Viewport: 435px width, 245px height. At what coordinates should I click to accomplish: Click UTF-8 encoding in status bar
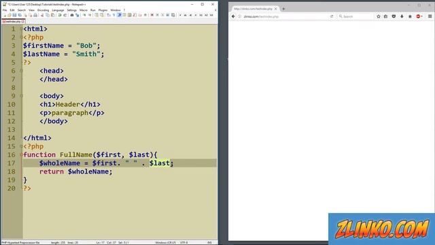coord(184,242)
